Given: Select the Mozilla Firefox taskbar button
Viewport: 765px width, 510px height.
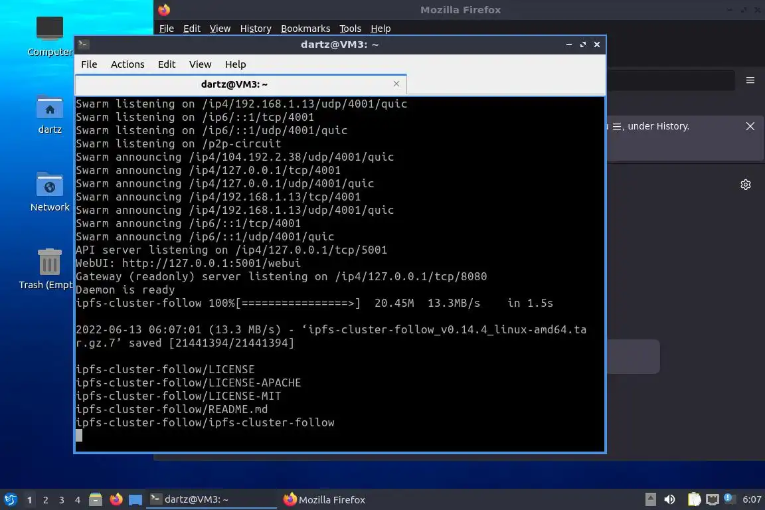Looking at the screenshot, I should coord(324,499).
